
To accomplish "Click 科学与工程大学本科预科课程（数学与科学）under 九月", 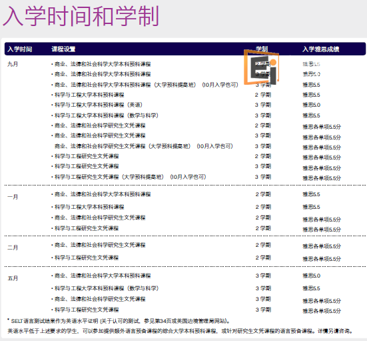I will [x=105, y=115].
